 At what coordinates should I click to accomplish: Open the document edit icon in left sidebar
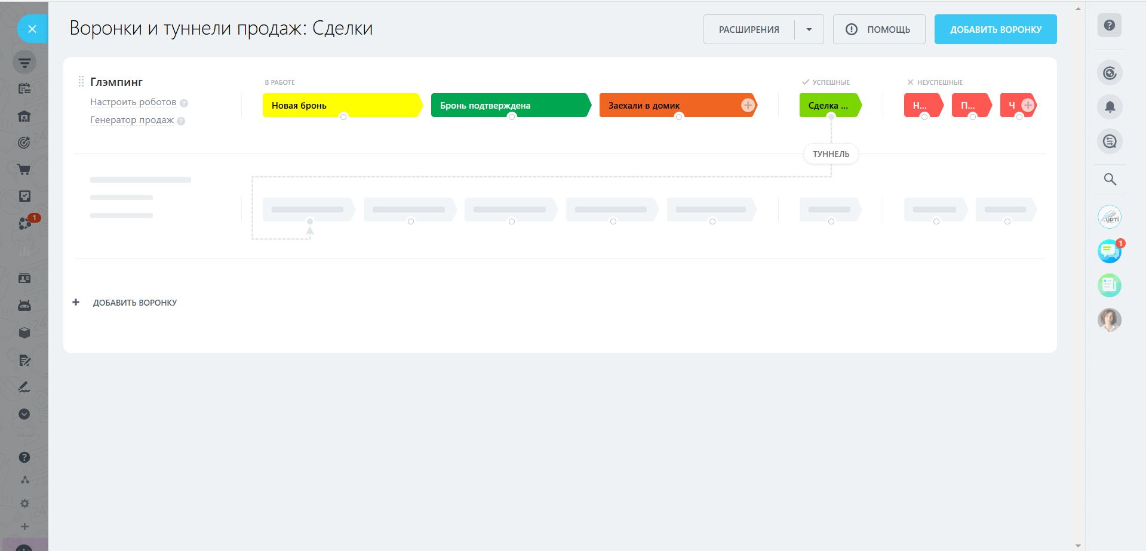point(24,360)
